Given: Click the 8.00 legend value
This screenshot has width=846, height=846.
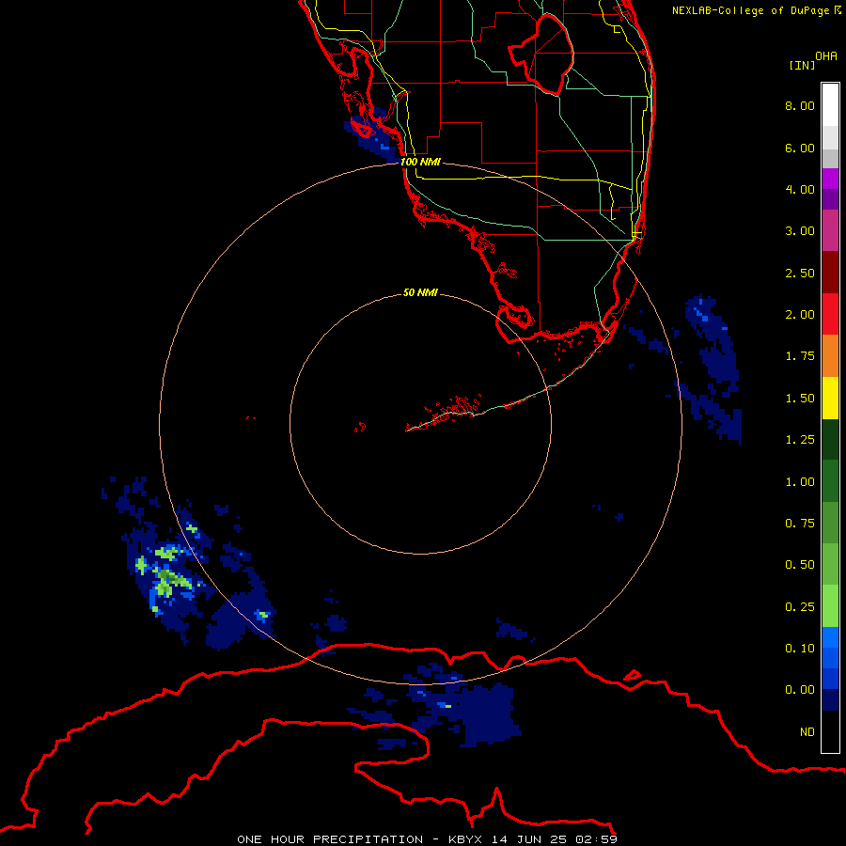Looking at the screenshot, I should point(800,105).
